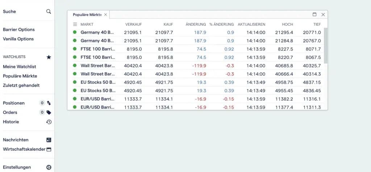Viewport: 371px width, 172px height.
Task: Open Vanilla Options in sidebar
Action: (18, 39)
